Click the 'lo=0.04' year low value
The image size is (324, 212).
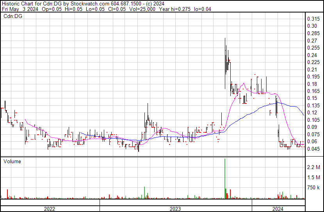click(x=203, y=9)
